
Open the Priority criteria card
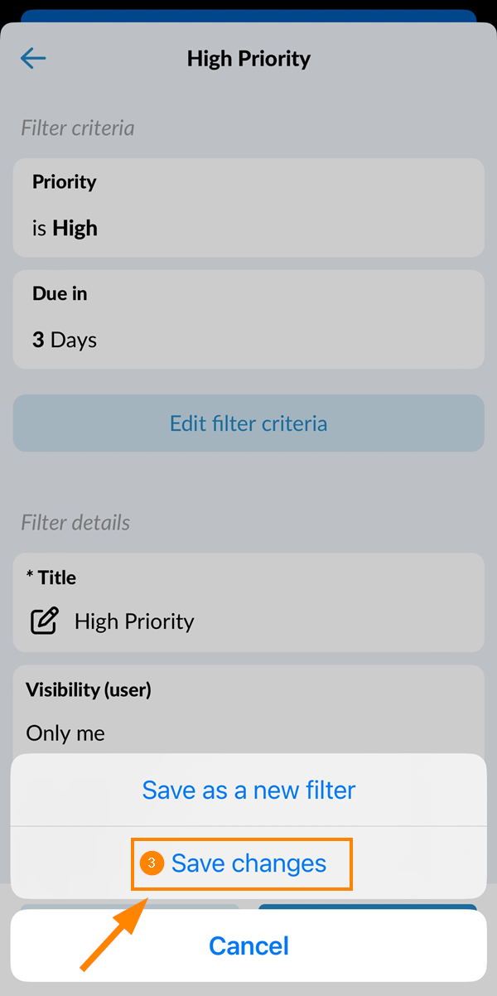248,207
